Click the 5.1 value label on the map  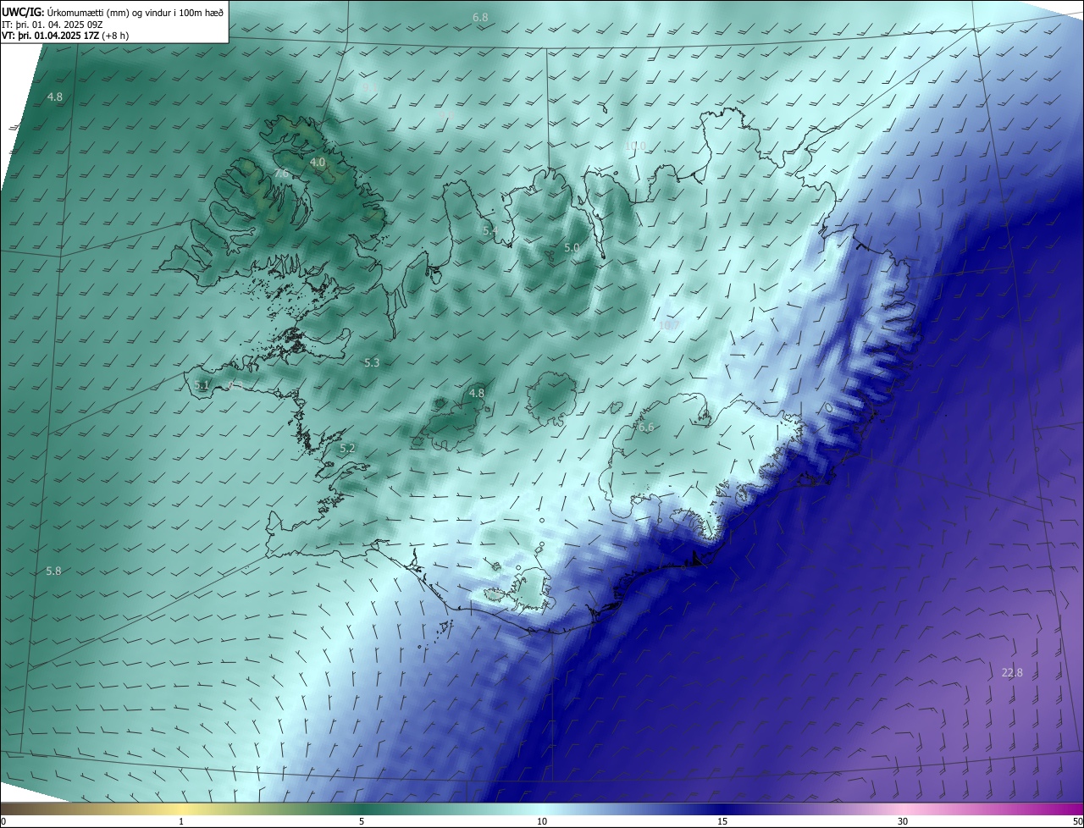(202, 384)
